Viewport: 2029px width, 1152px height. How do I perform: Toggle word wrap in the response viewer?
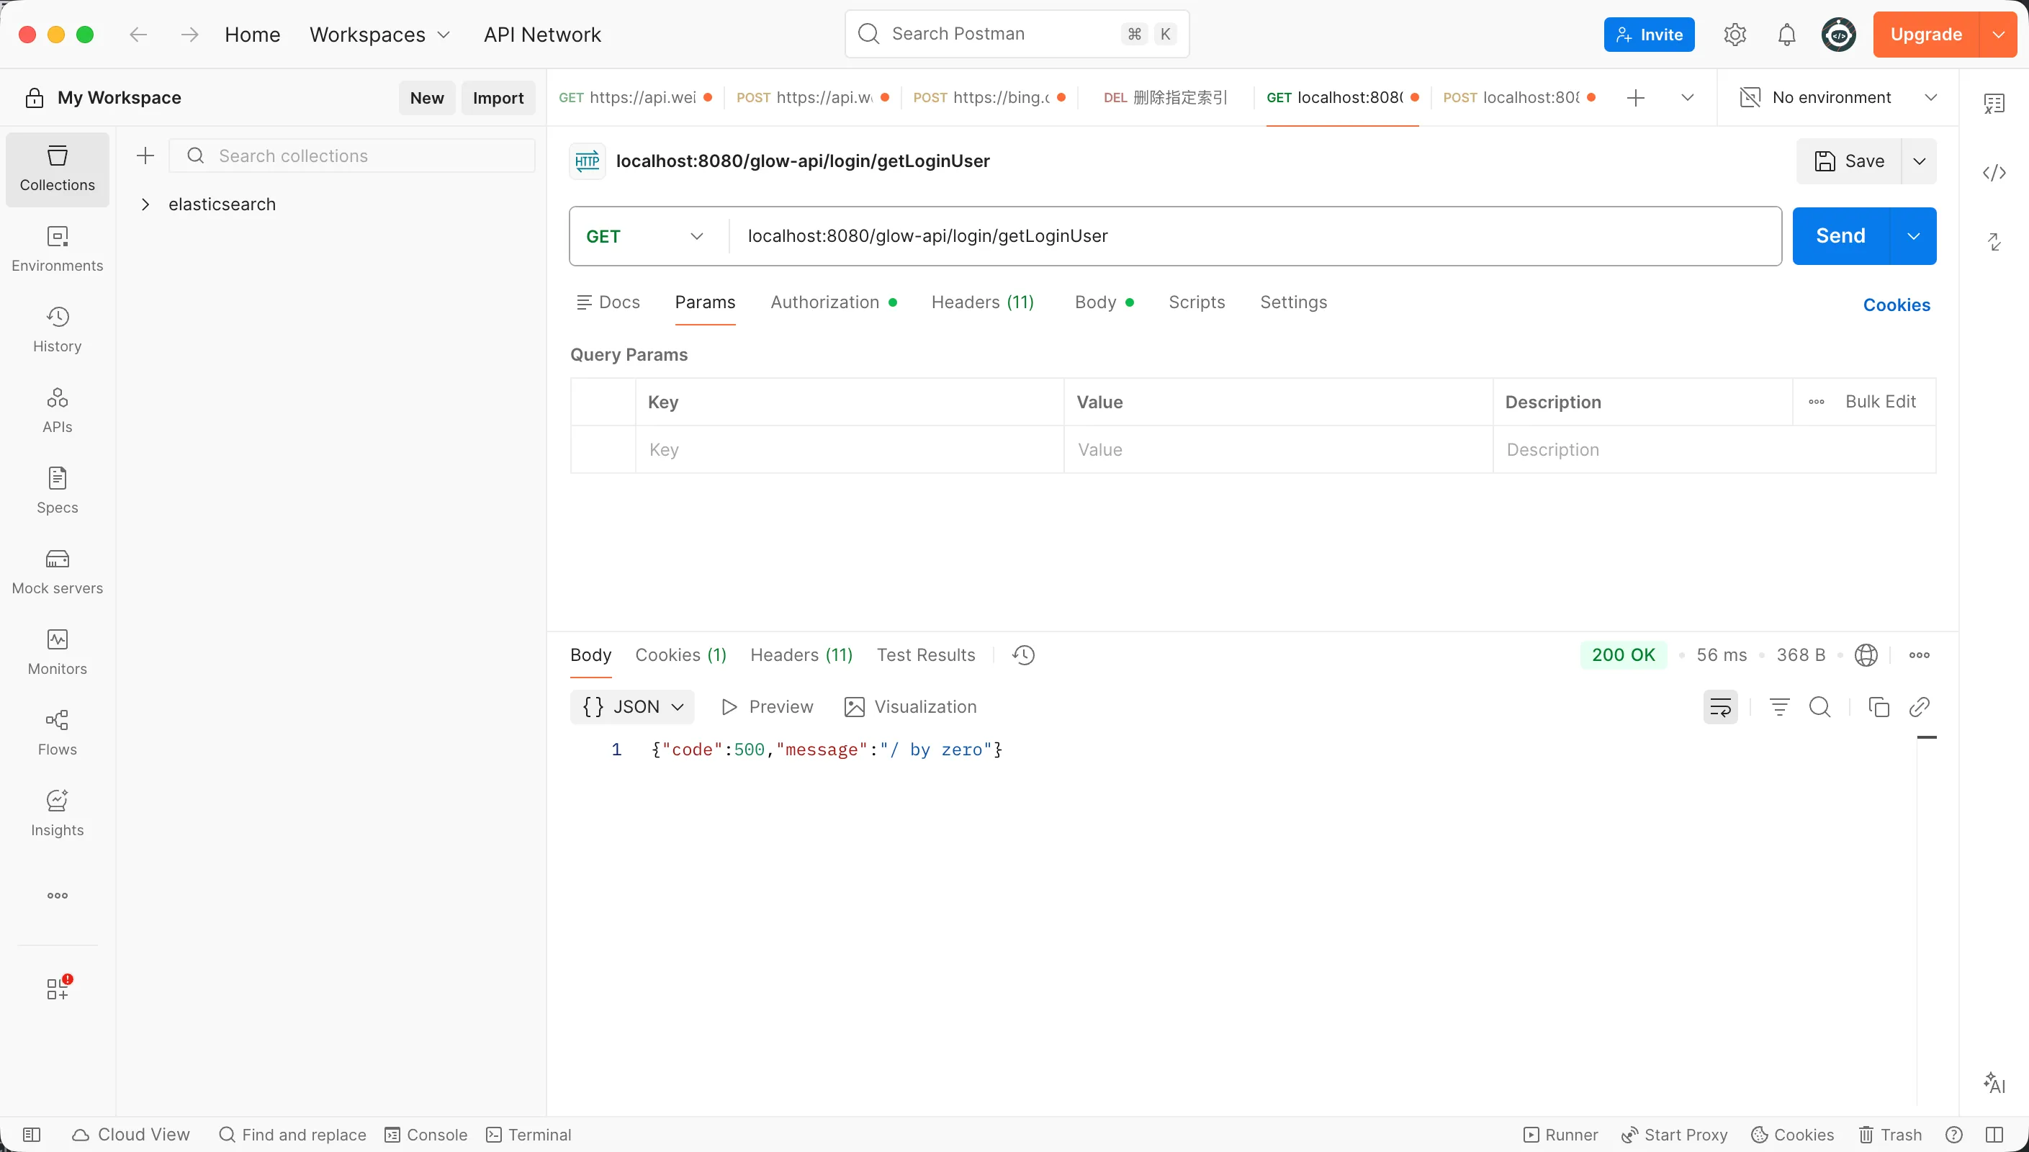click(1719, 706)
